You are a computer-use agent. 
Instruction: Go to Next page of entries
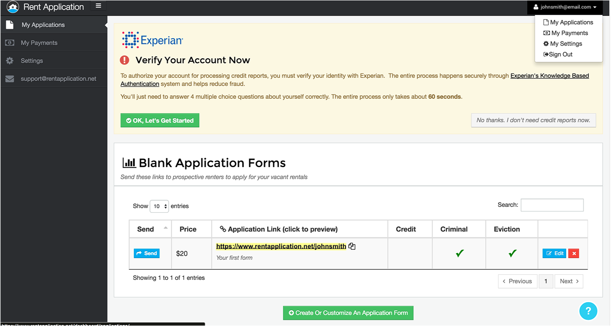tap(569, 281)
